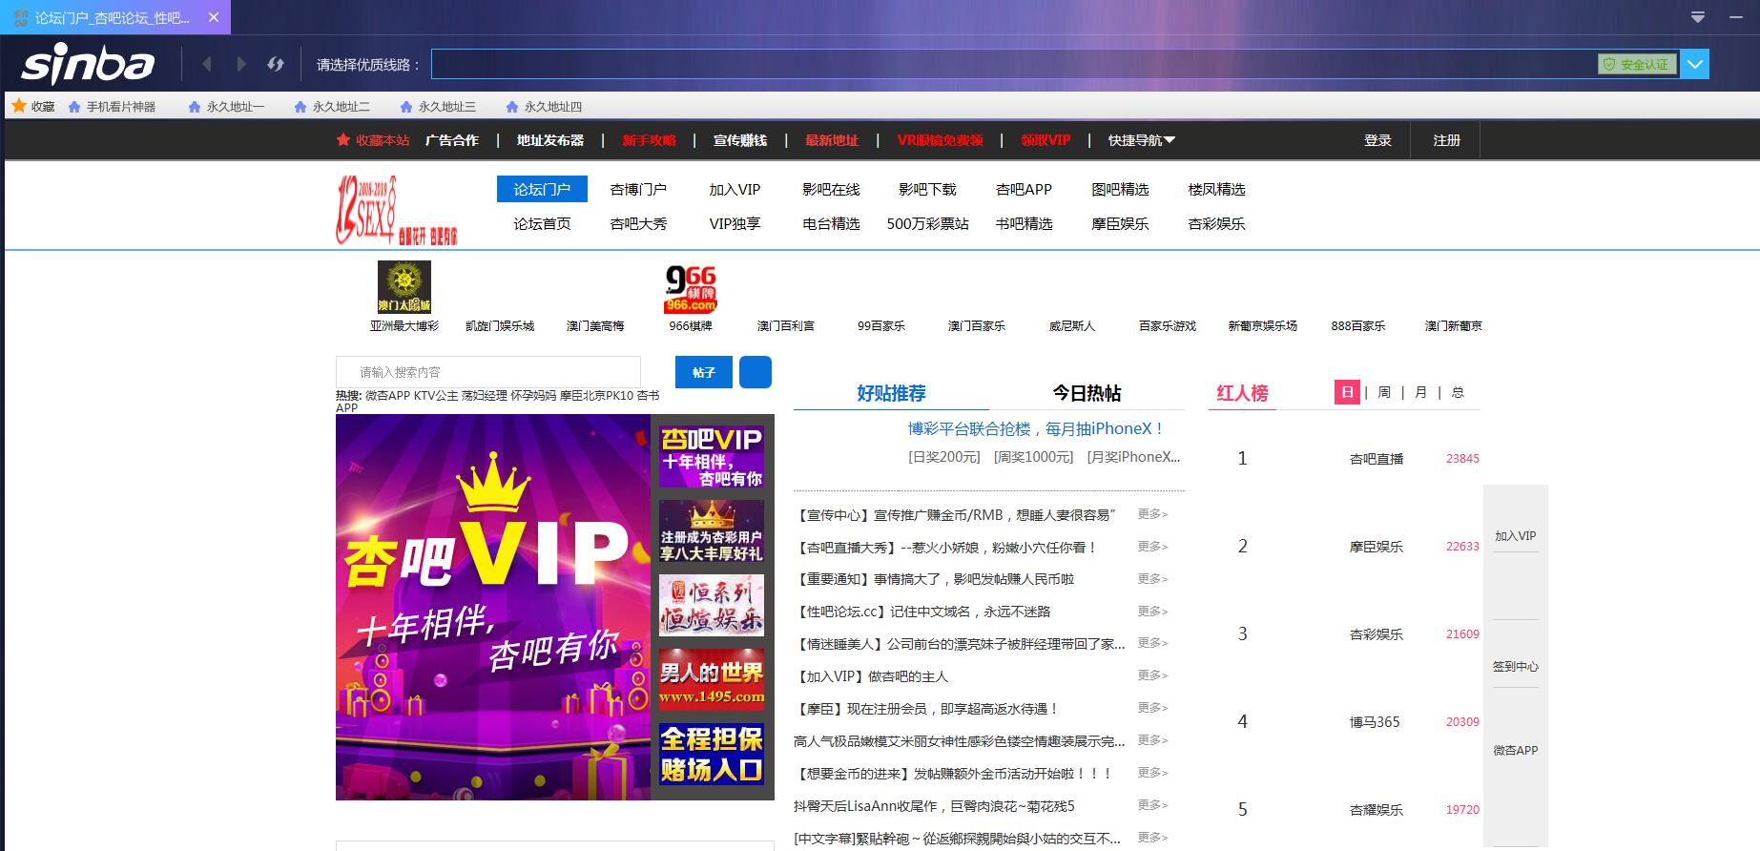The height and width of the screenshot is (851, 1760).
Task: Select the 月 ranking filter
Action: (1420, 392)
